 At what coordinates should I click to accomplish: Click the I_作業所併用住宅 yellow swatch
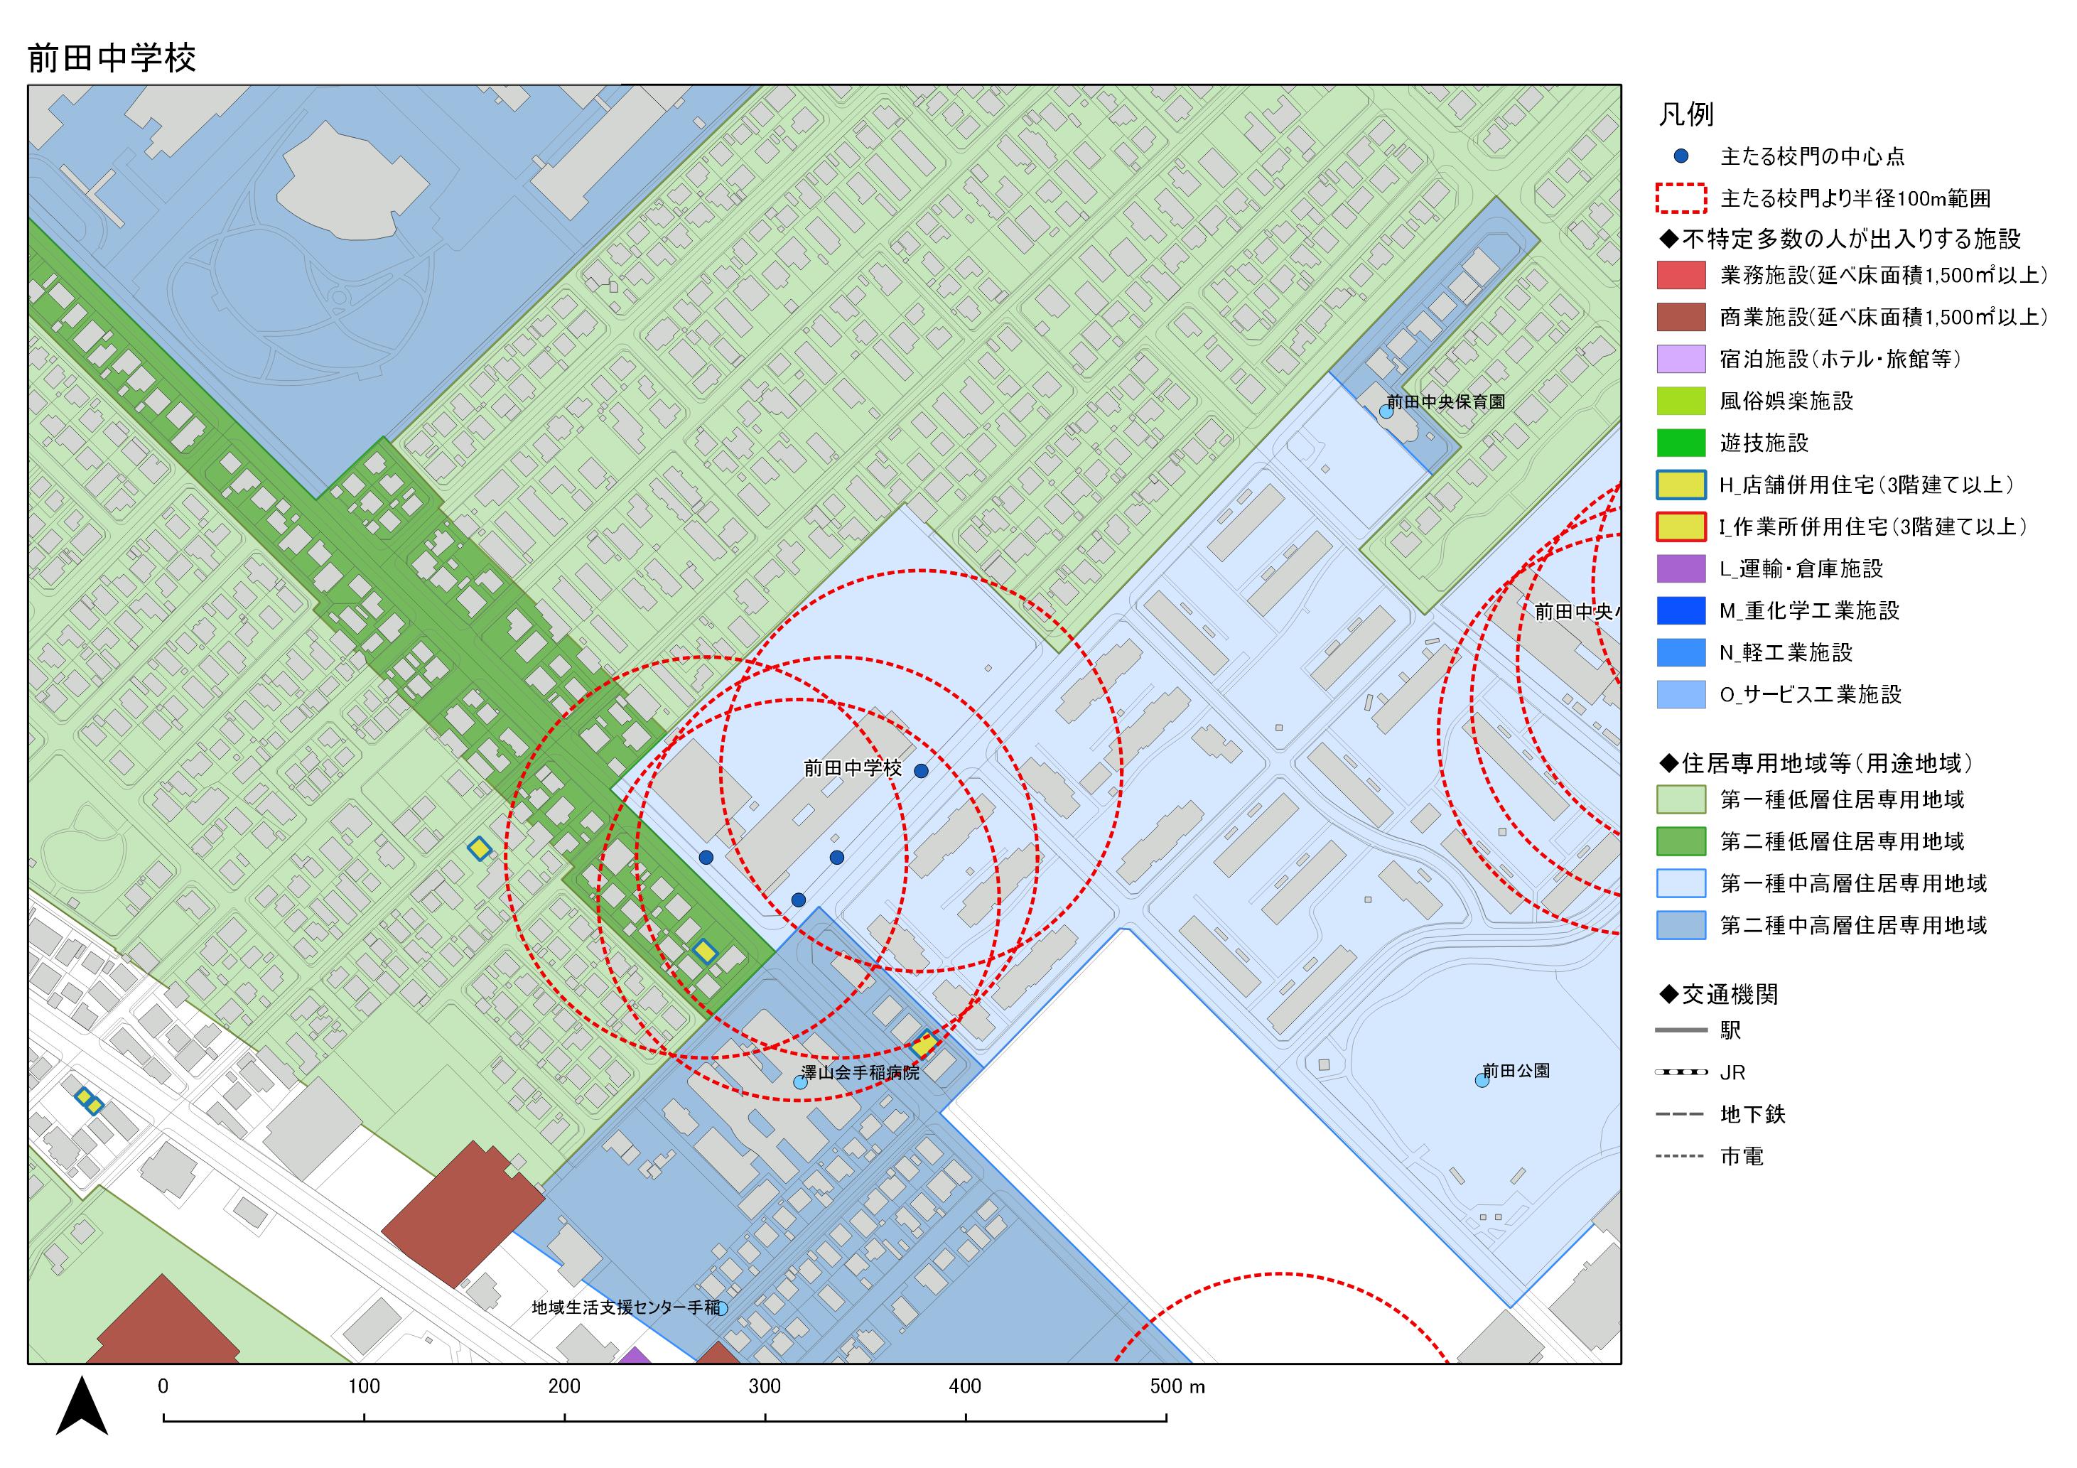1681,527
